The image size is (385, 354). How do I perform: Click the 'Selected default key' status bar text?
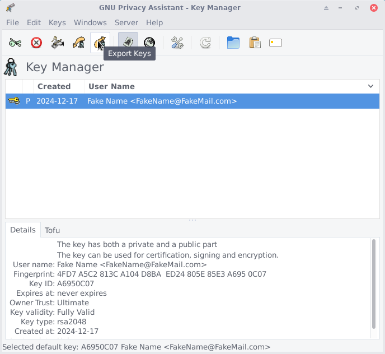tap(137, 347)
